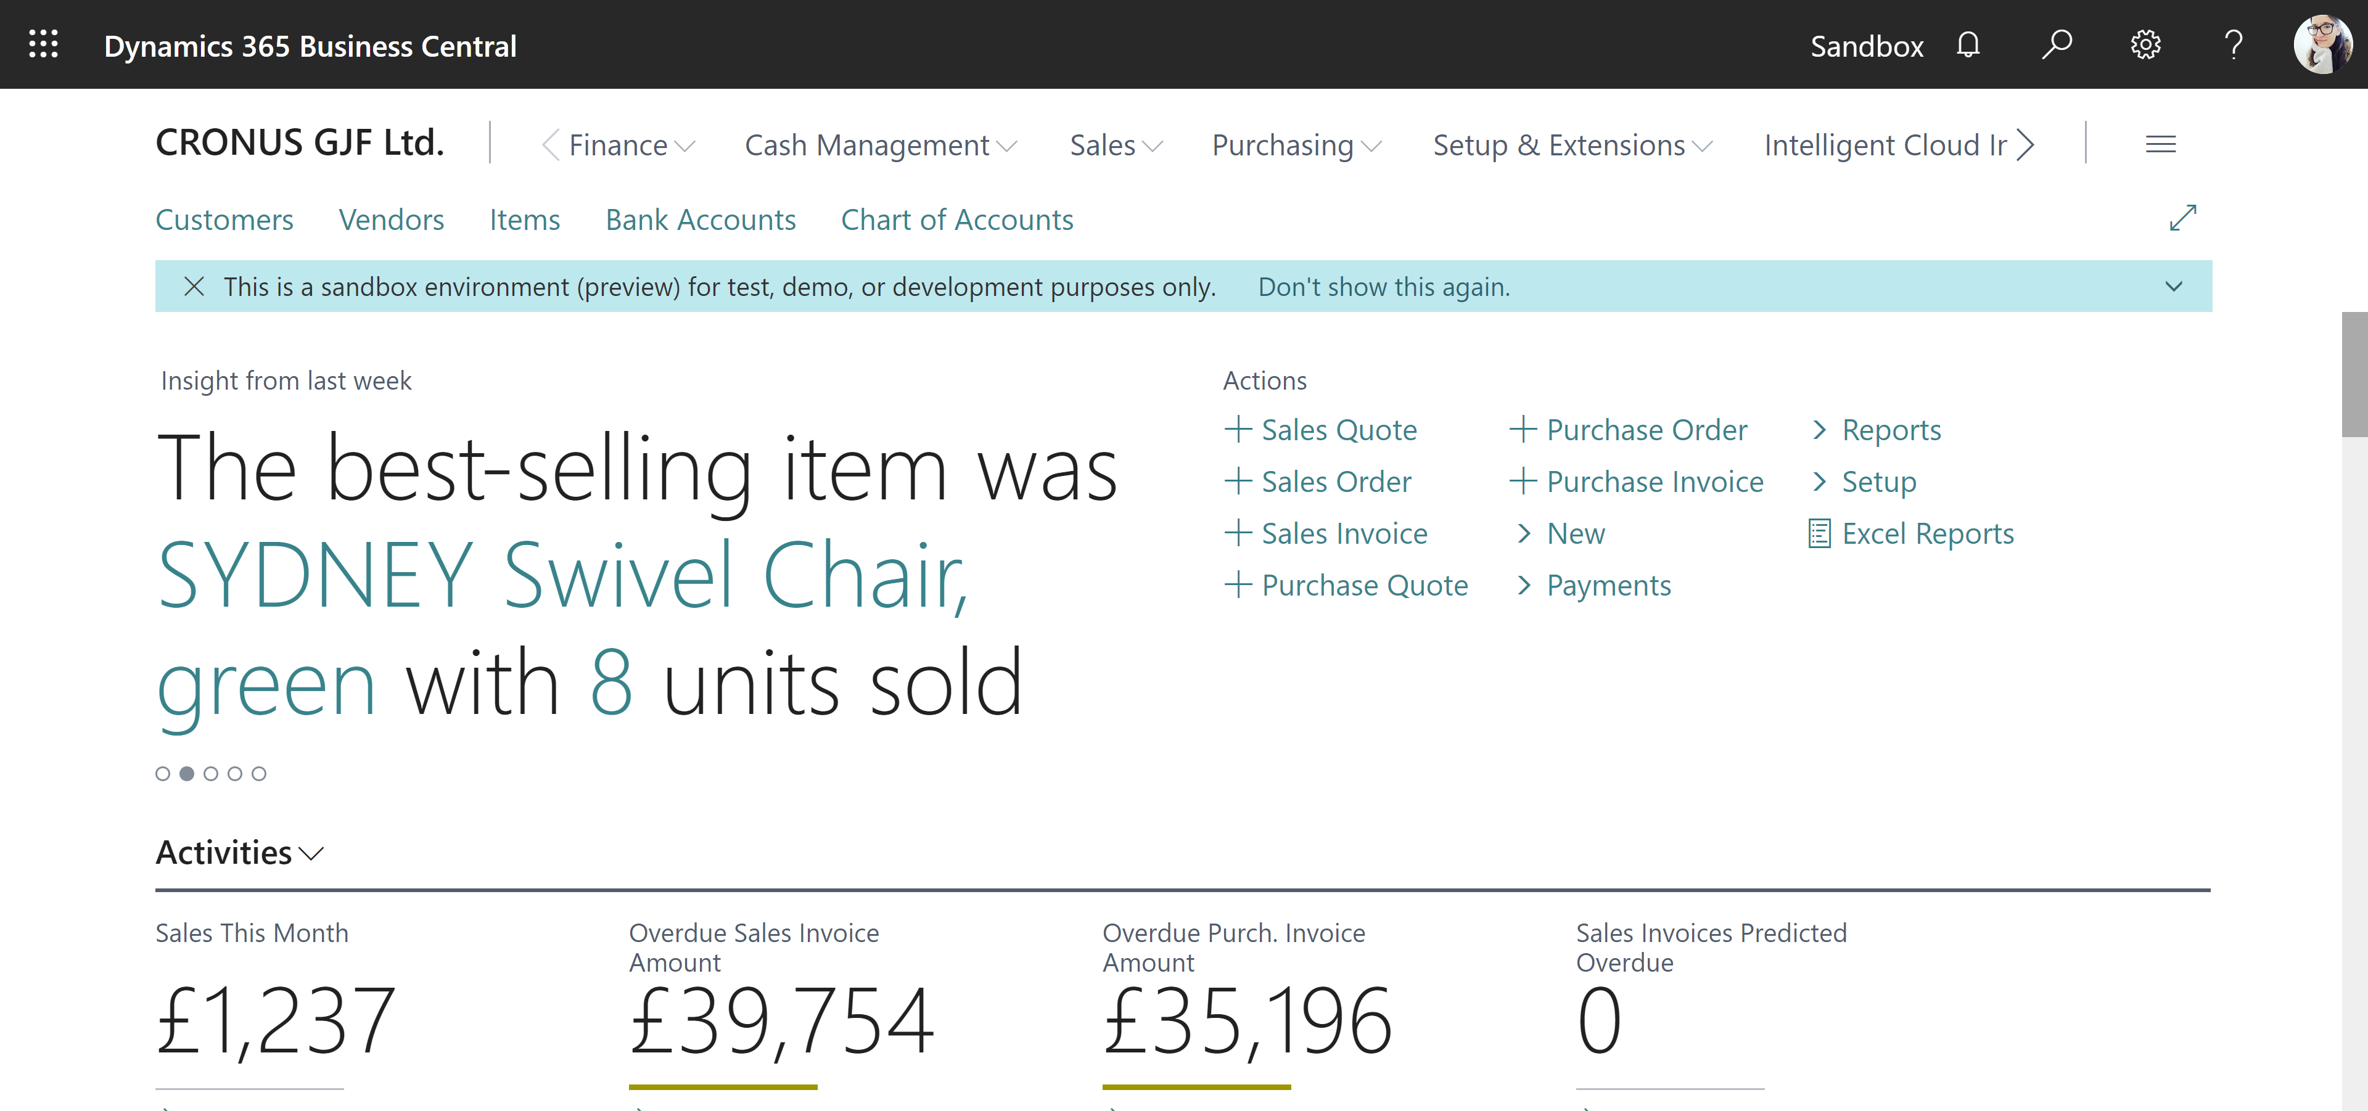The width and height of the screenshot is (2368, 1111).
Task: Open the Purchasing menu
Action: tap(1296, 145)
